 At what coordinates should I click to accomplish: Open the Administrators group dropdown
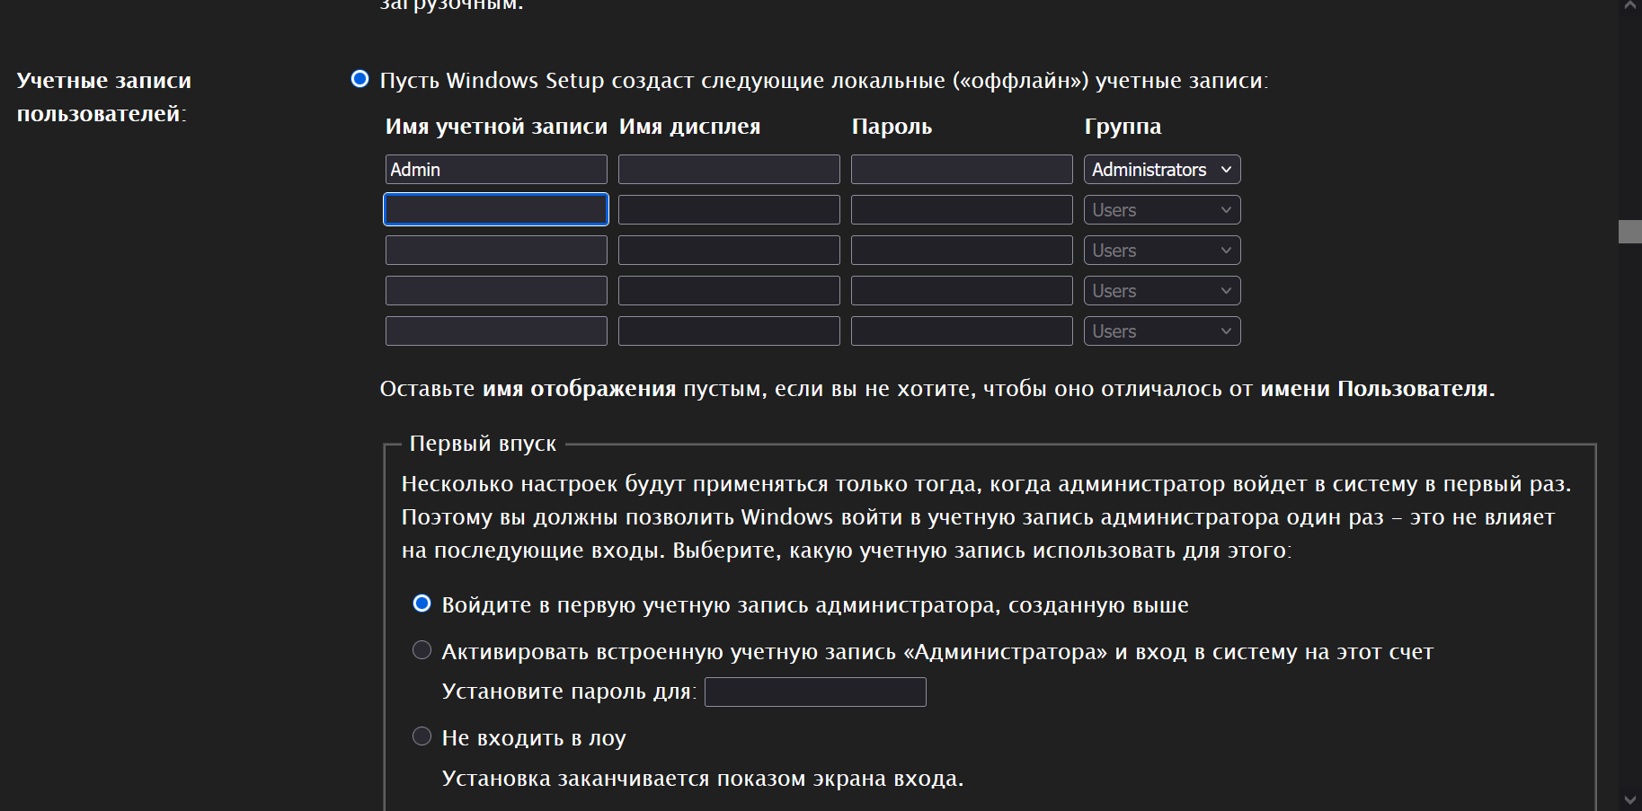click(x=1161, y=170)
